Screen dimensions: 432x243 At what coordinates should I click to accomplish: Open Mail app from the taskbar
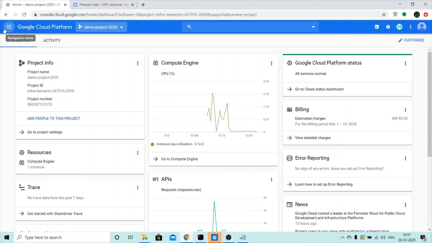point(173,237)
